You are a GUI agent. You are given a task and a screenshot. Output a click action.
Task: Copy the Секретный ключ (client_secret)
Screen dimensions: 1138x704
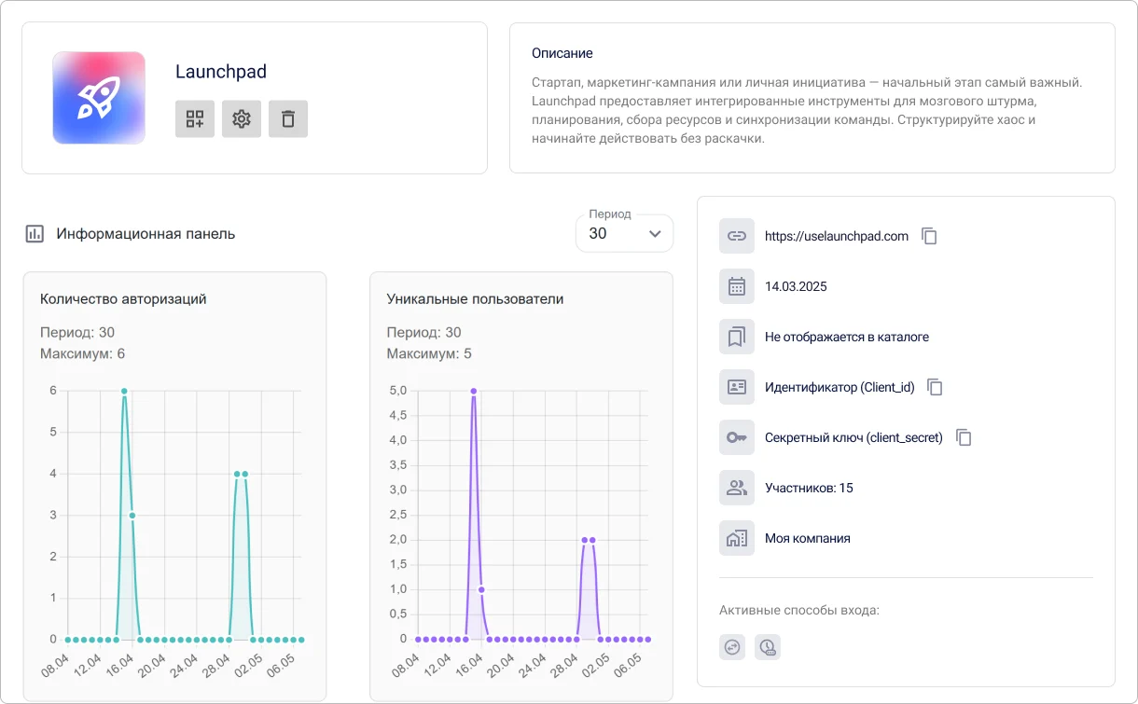pyautogui.click(x=965, y=437)
